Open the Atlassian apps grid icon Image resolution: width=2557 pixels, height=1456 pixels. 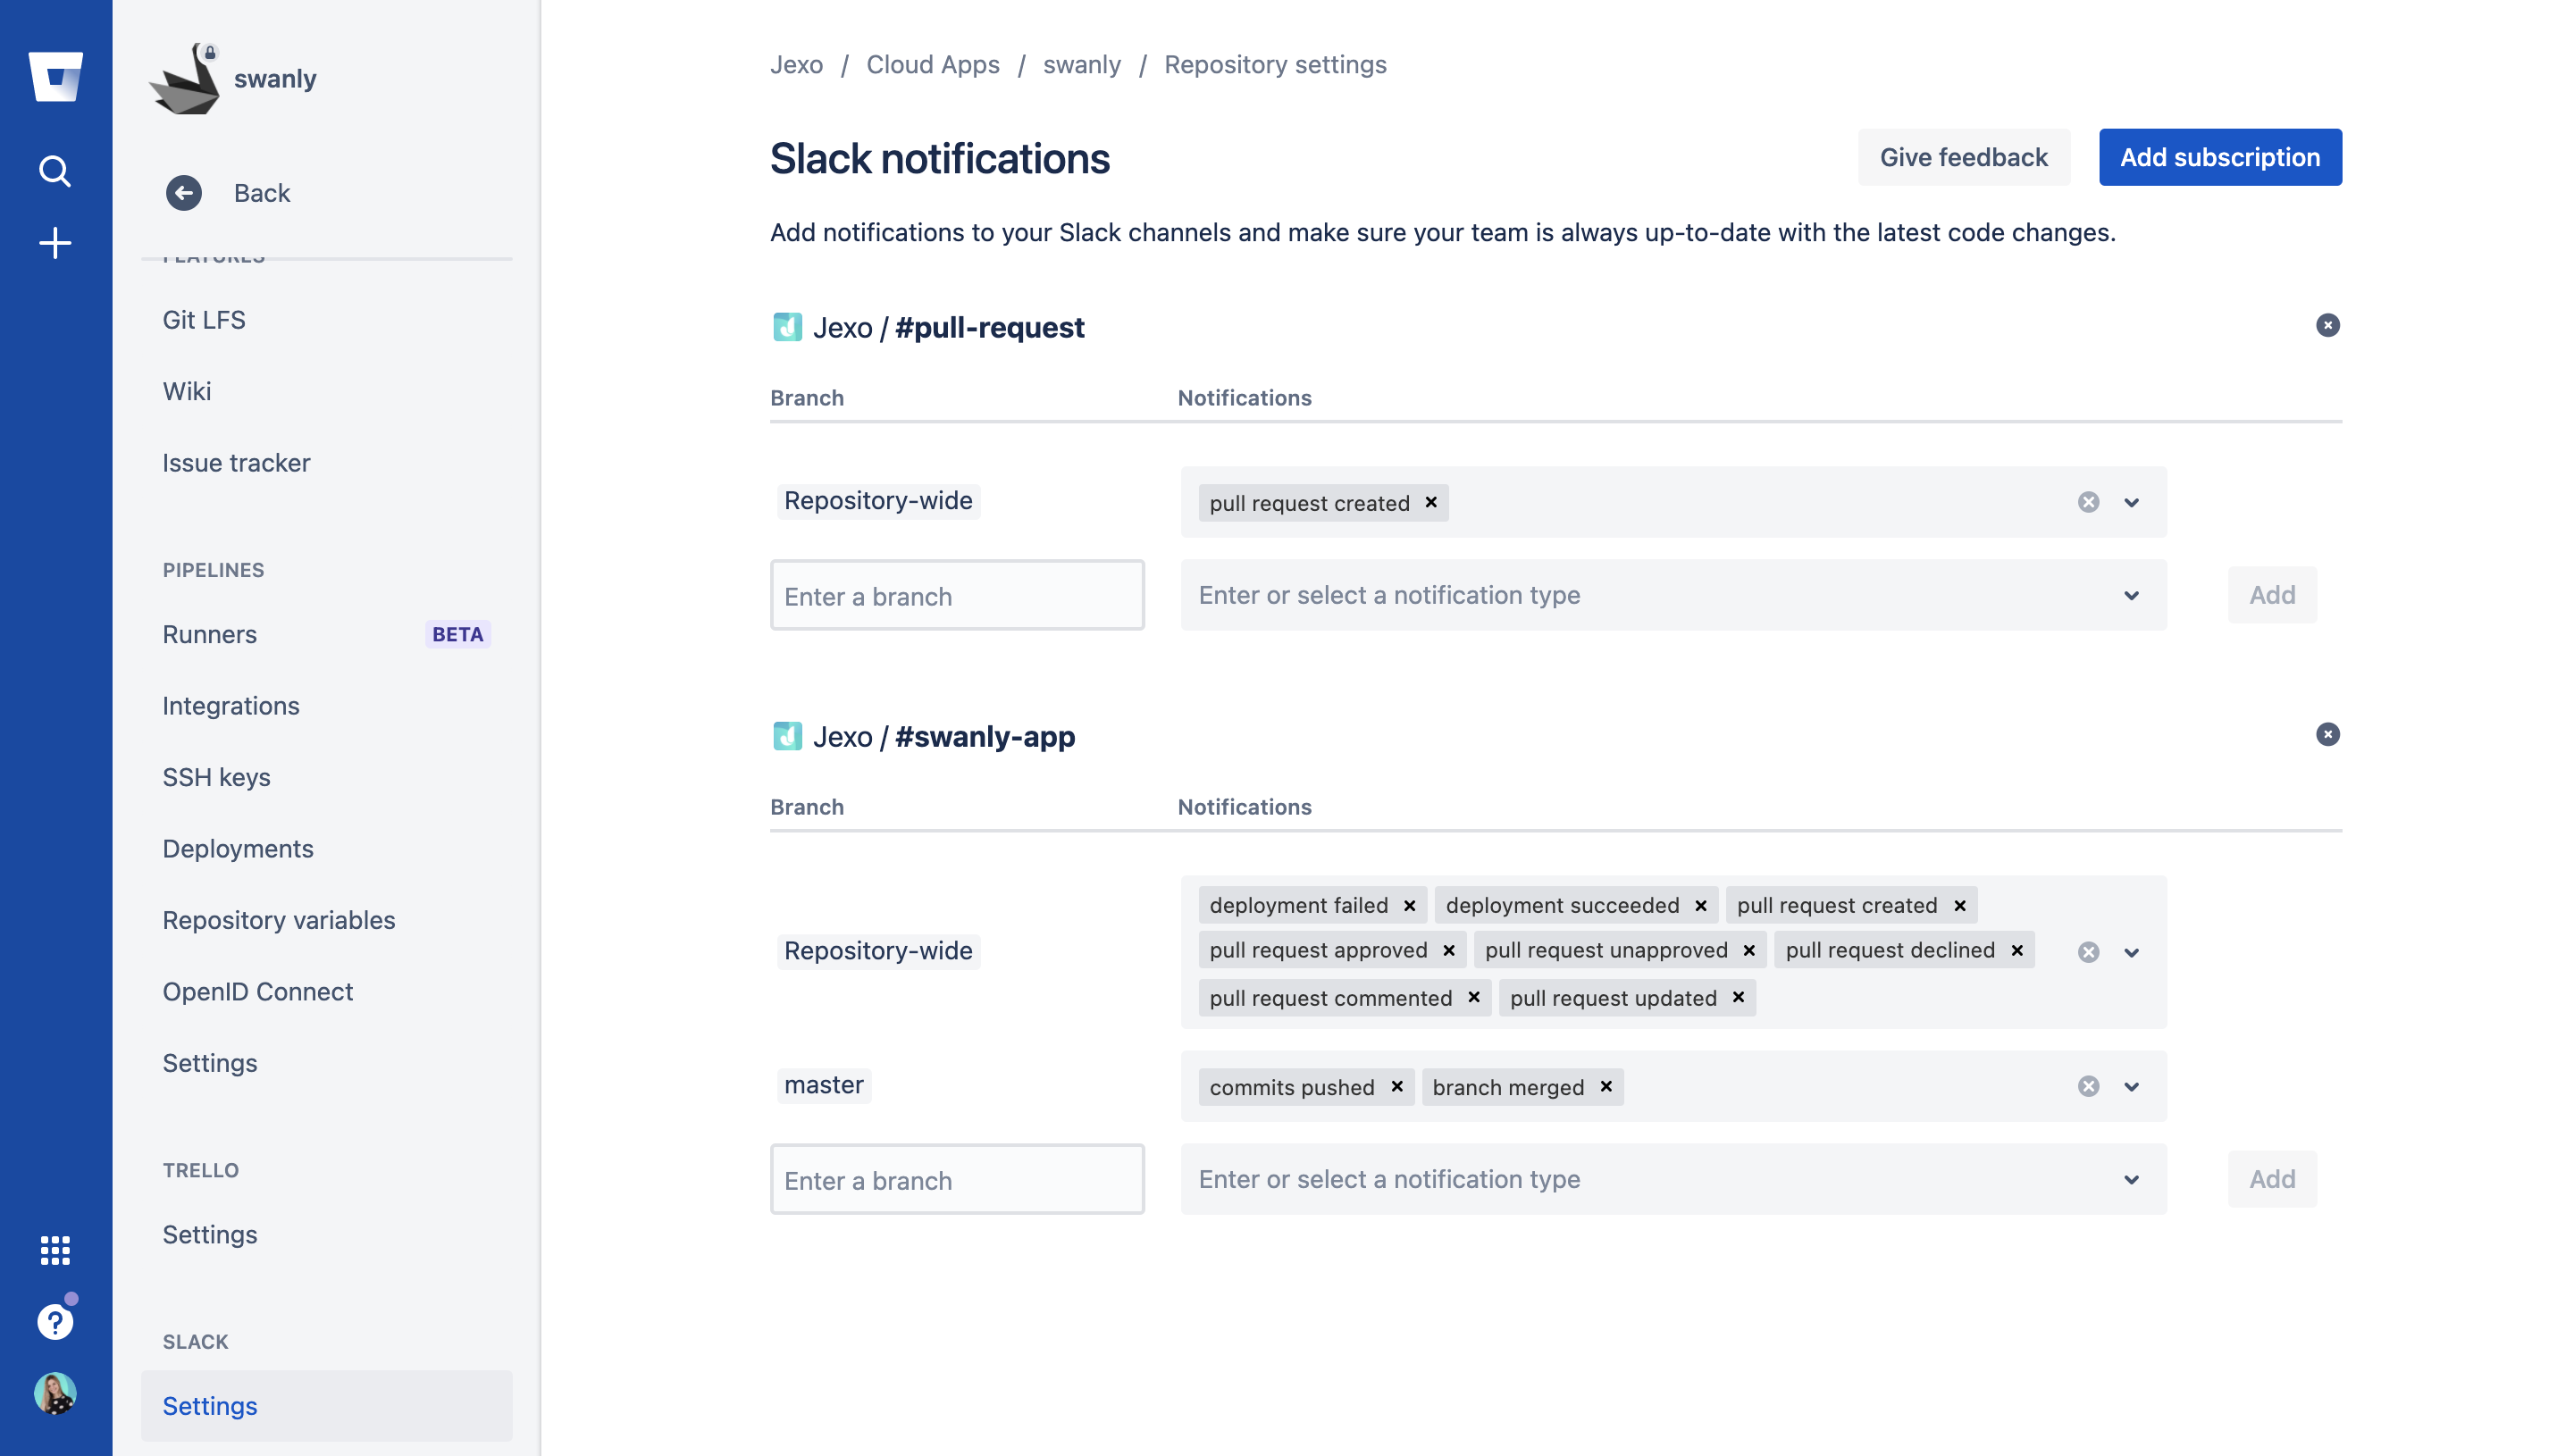[55, 1249]
